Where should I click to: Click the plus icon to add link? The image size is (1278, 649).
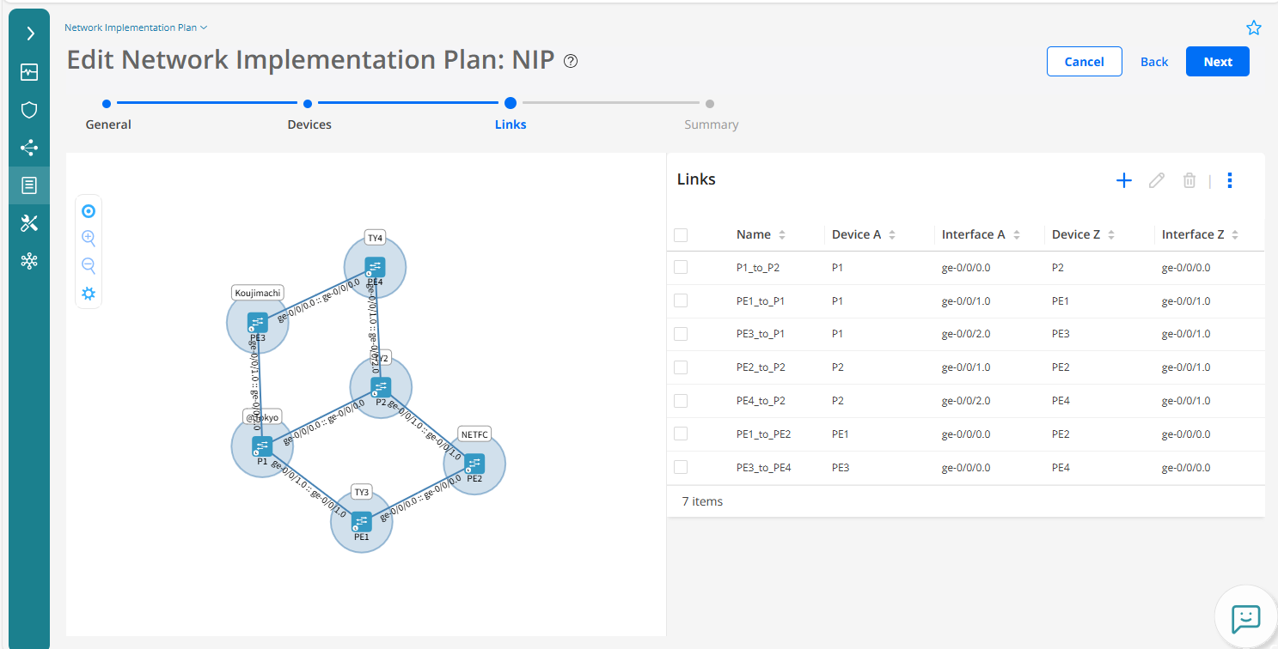(x=1123, y=180)
